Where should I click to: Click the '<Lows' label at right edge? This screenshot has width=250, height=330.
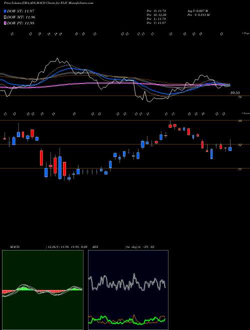point(245,113)
